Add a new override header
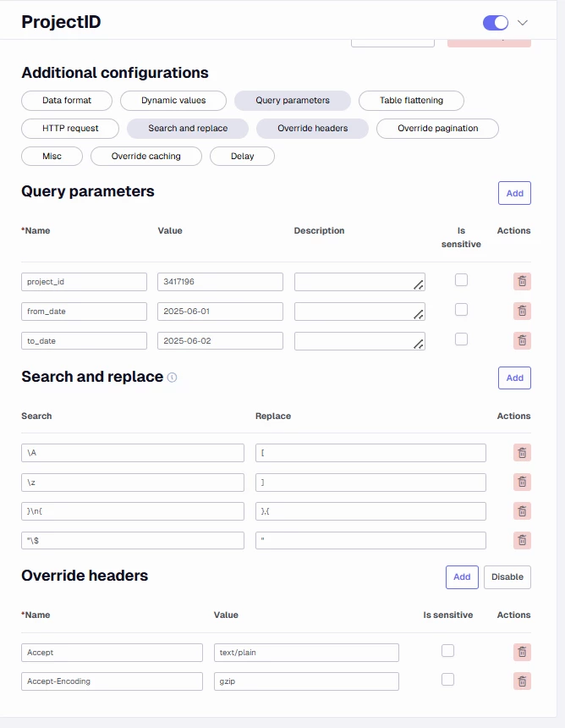This screenshot has width=565, height=728. [462, 577]
